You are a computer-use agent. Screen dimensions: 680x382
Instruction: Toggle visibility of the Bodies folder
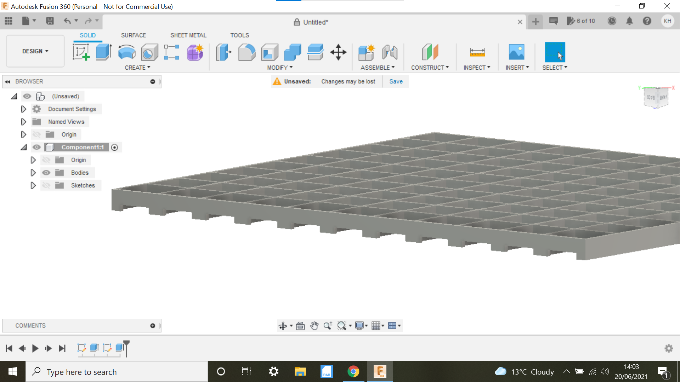[46, 173]
